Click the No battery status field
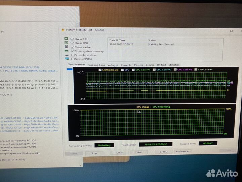This screenshot has width=242, height=182. point(104,145)
